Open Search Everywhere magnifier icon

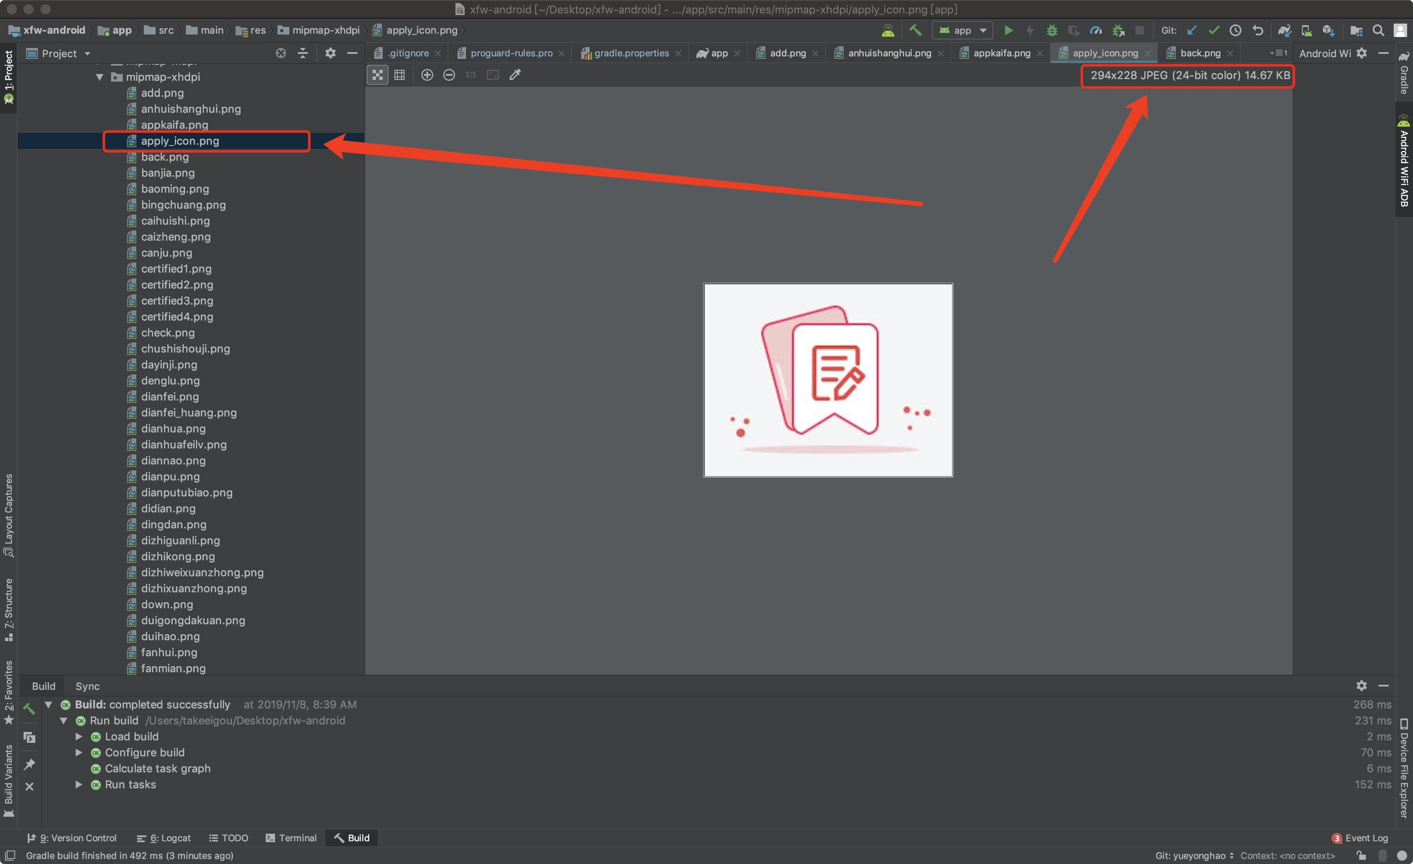click(1379, 30)
